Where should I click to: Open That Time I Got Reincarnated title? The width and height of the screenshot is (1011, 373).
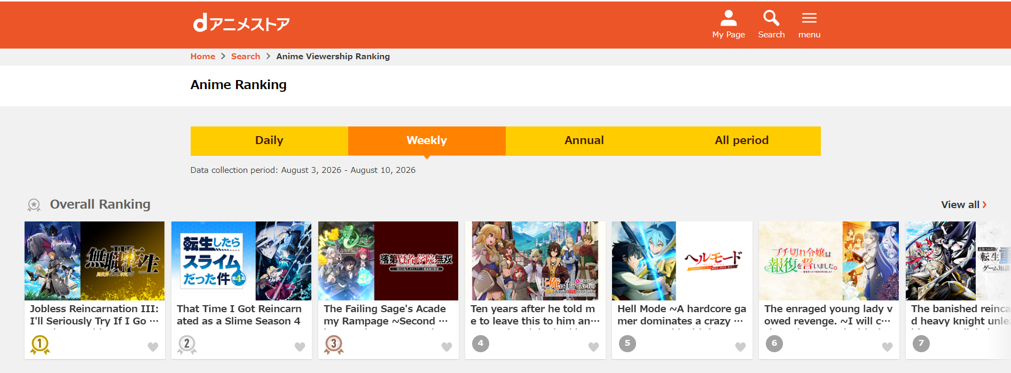tap(239, 315)
